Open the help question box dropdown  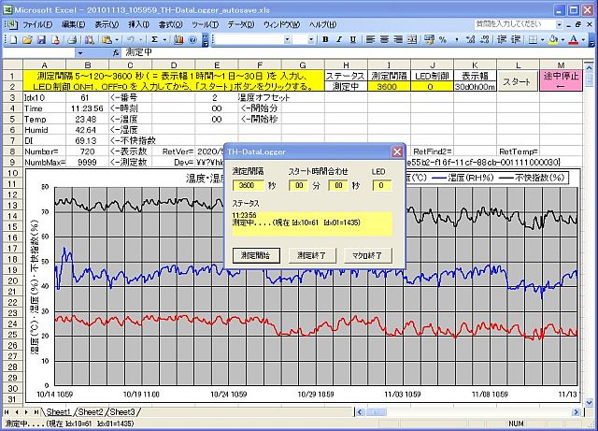pos(559,25)
